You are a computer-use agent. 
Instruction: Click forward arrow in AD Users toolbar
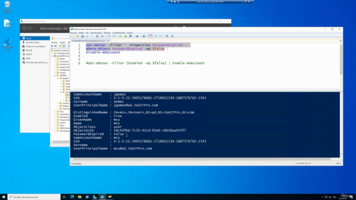[x=56, y=46]
